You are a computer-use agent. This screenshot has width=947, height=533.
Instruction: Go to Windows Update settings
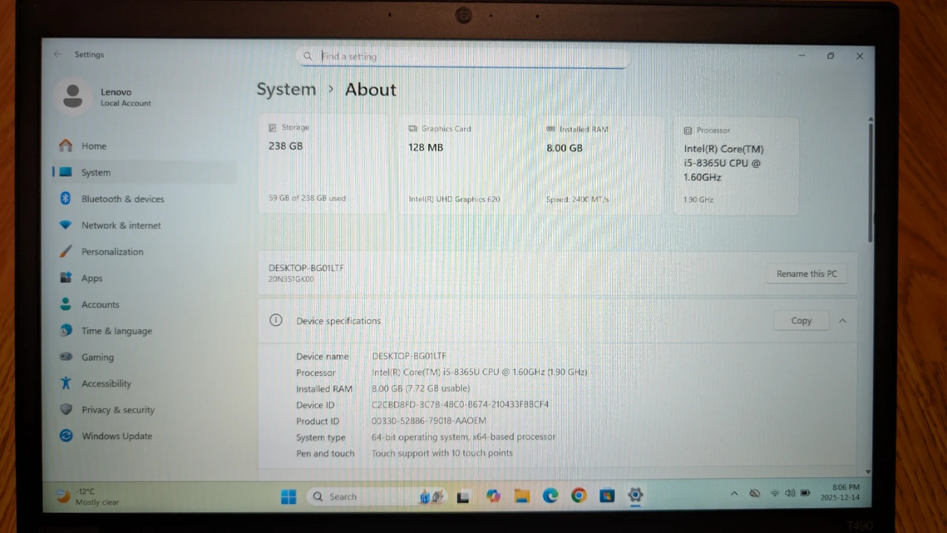(x=116, y=436)
